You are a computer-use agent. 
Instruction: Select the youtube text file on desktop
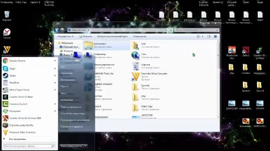tap(162, 16)
